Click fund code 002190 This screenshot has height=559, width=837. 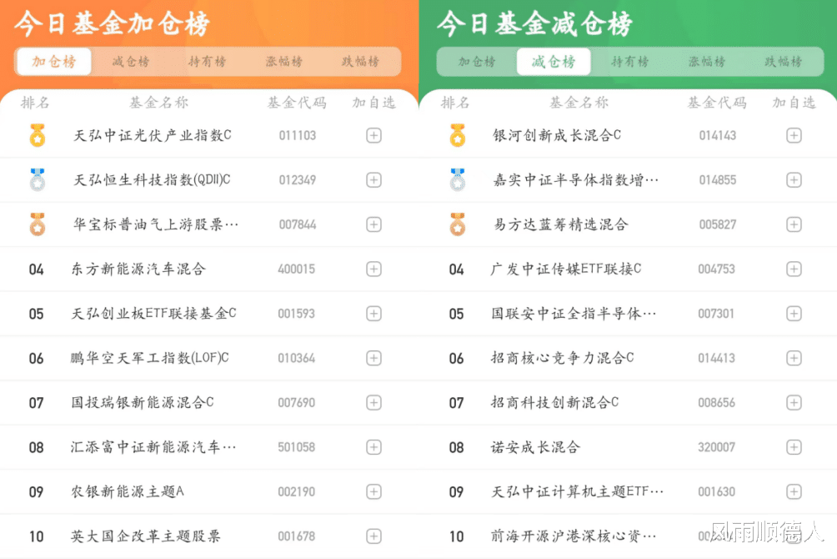pyautogui.click(x=296, y=491)
